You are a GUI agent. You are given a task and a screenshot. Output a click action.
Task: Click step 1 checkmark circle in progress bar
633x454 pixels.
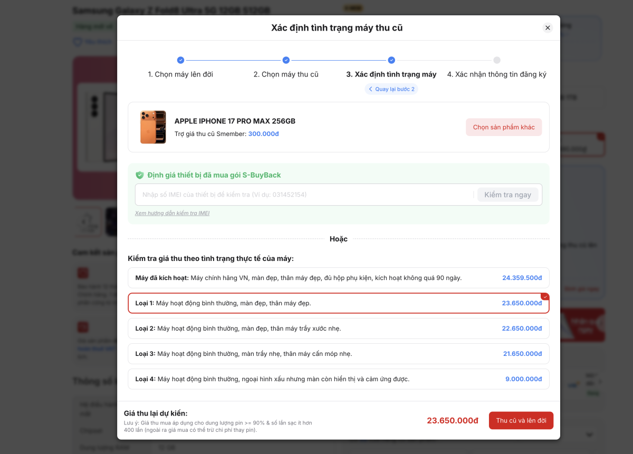tap(180, 60)
